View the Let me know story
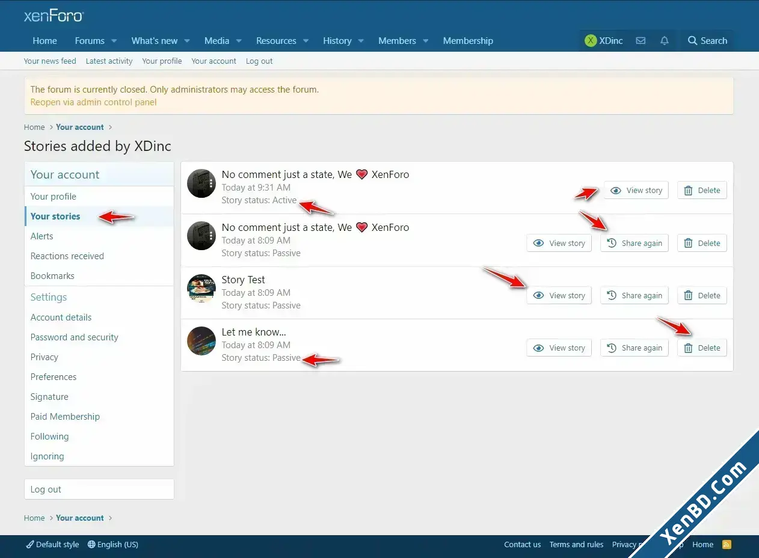This screenshot has height=558, width=759. coord(559,348)
